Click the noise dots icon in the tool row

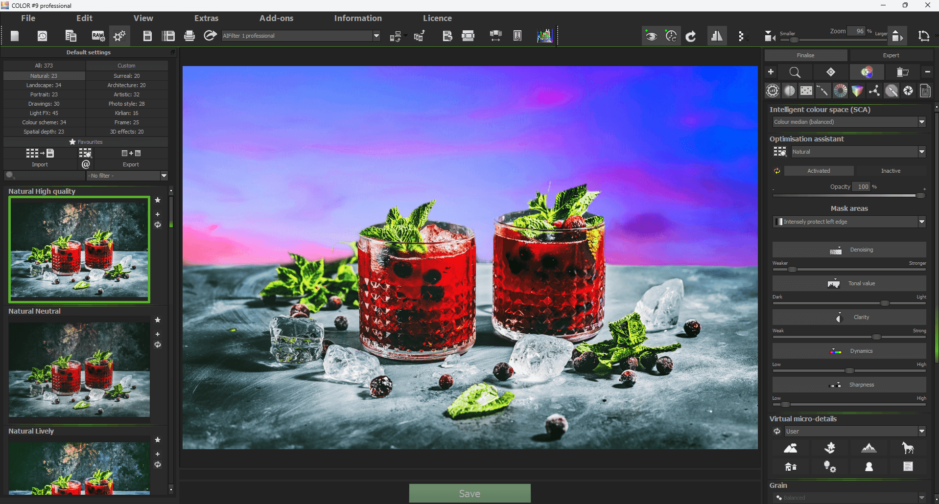[806, 91]
